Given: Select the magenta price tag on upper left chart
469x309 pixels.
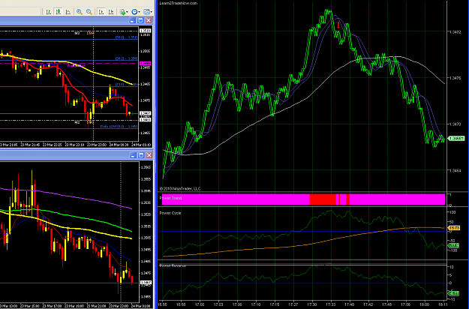Looking at the screenshot, I should (x=146, y=63).
